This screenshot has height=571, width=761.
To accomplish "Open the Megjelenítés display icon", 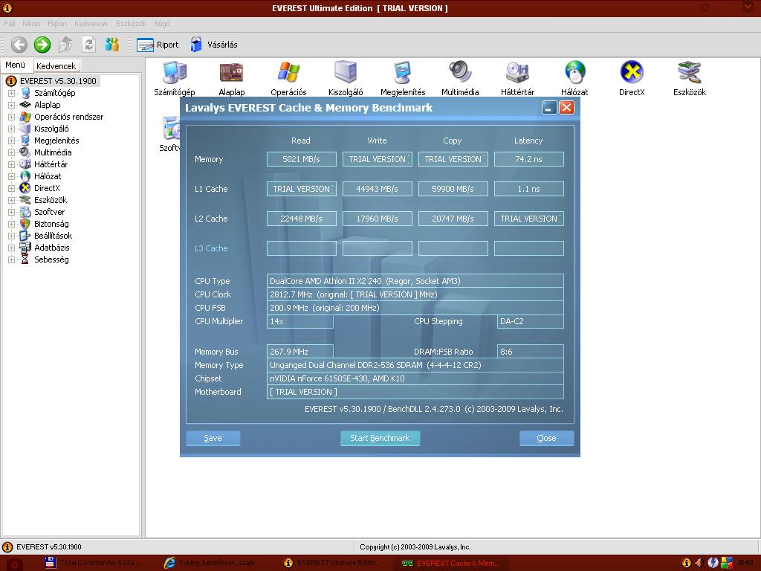I will pos(403,79).
